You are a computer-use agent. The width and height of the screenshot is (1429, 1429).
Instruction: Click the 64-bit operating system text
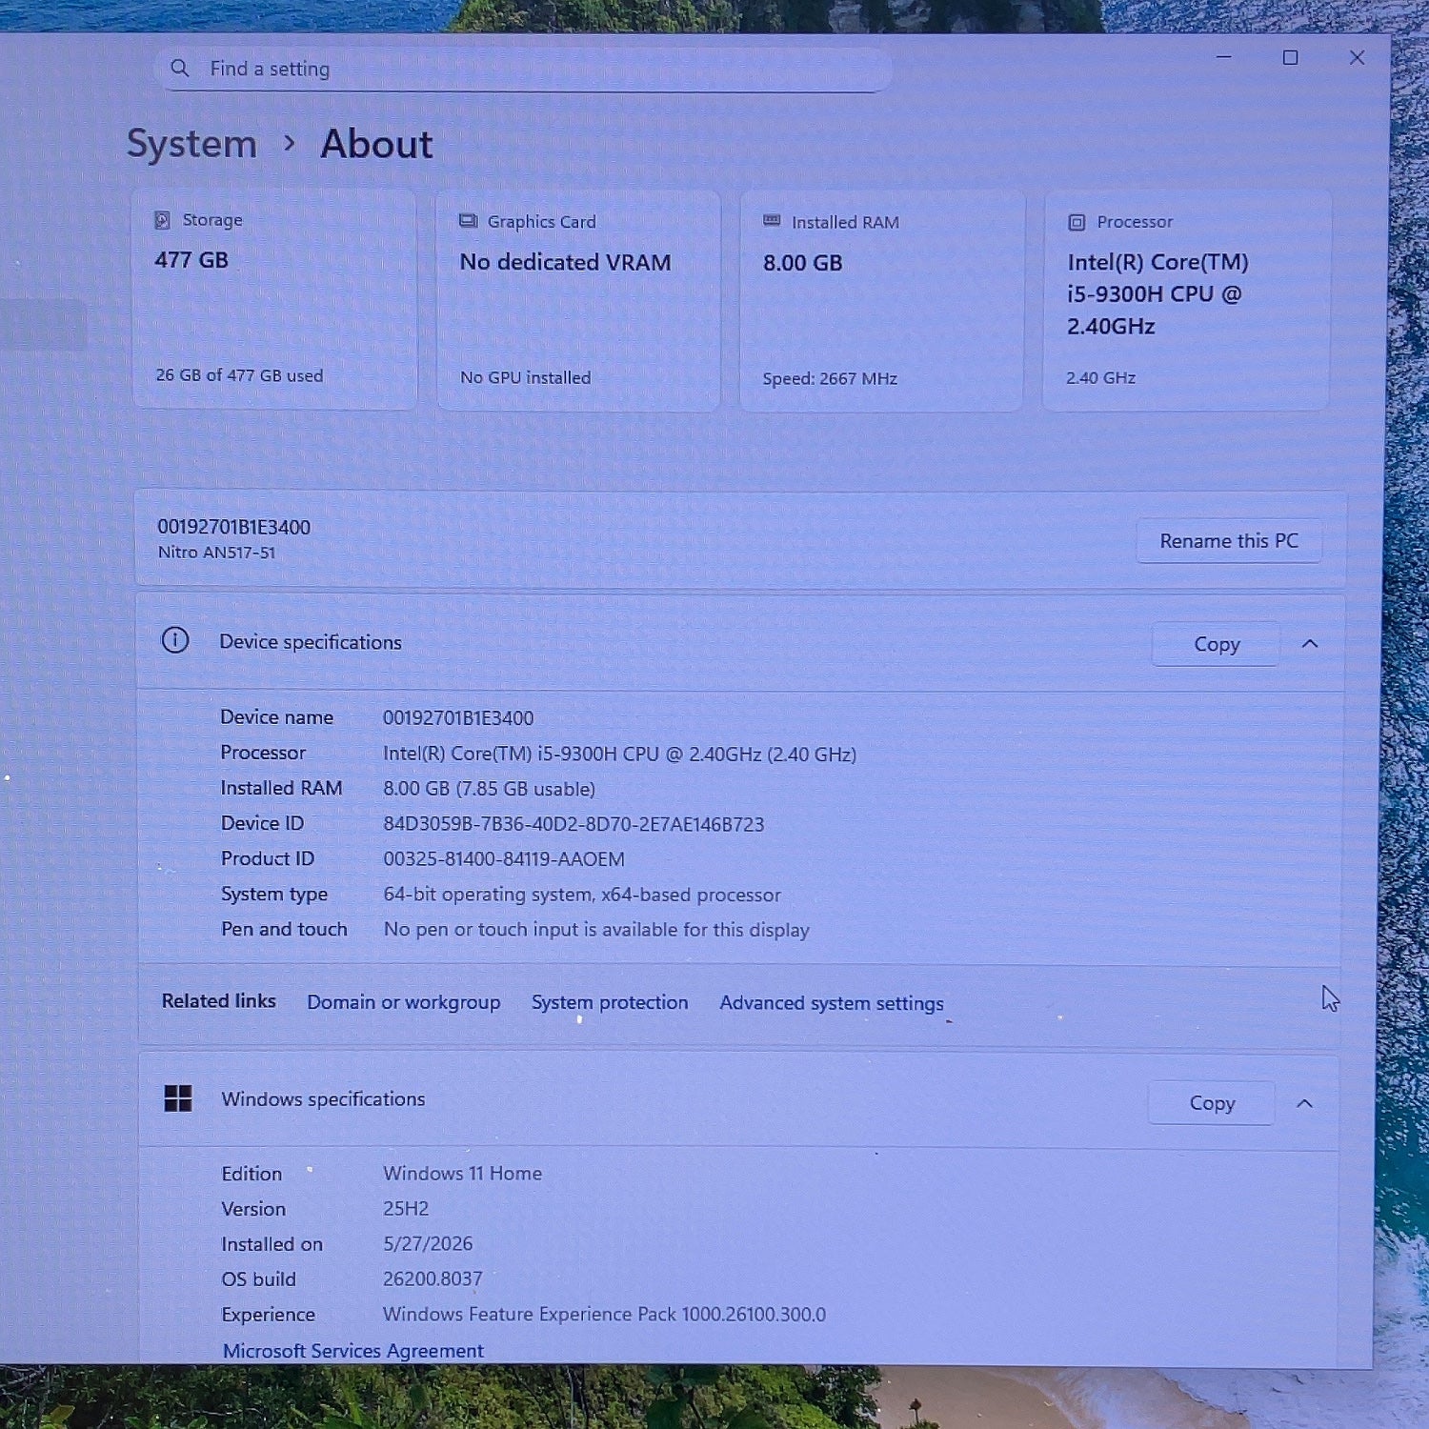[x=582, y=895]
